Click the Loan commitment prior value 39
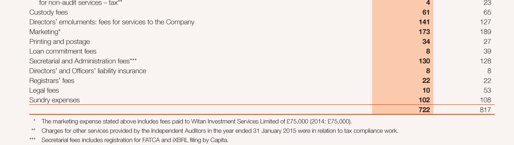Viewport: 514px width, 145px height. click(x=487, y=52)
